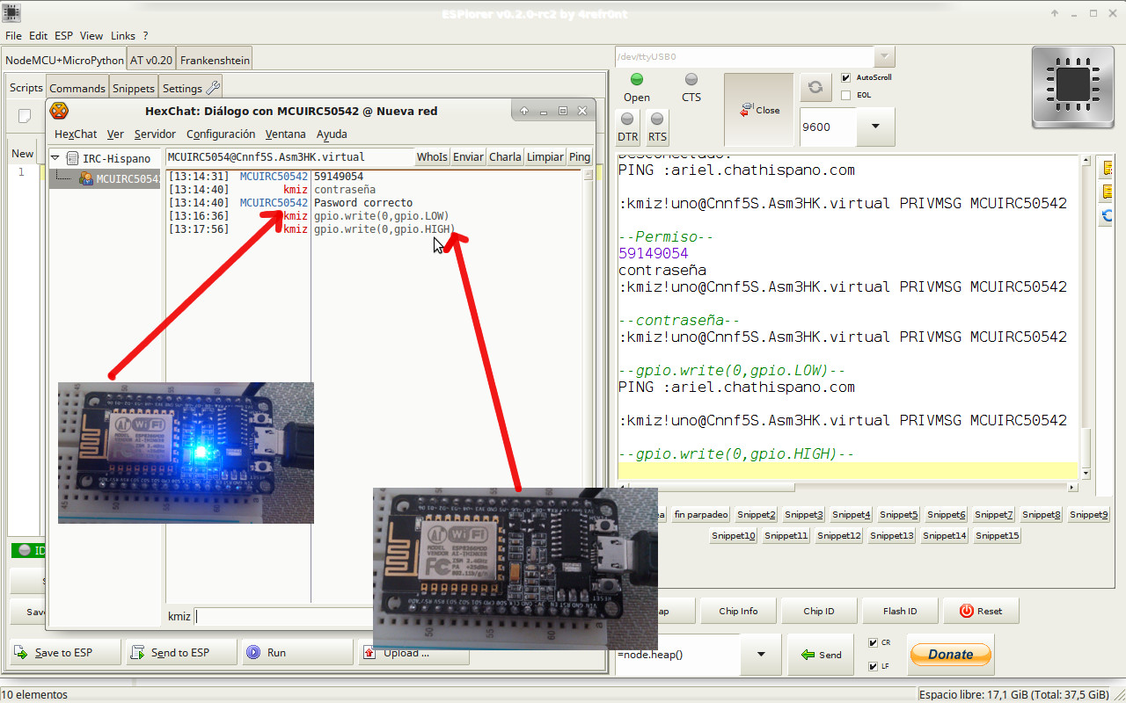The height and width of the screenshot is (703, 1126).
Task: Click the first yellow terminal side icon
Action: point(1107,169)
